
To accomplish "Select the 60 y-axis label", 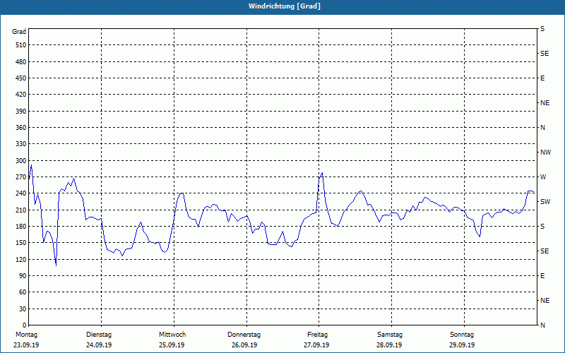I will pos(23,292).
